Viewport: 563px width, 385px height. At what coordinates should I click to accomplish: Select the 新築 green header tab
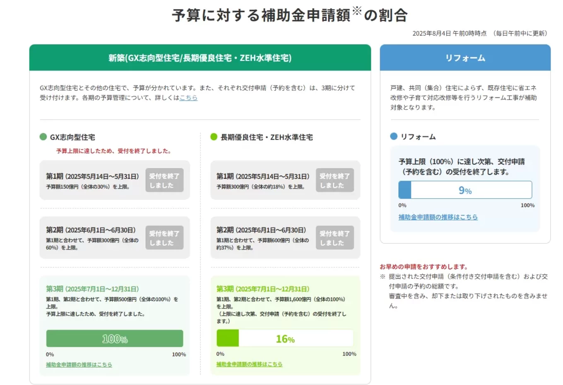pyautogui.click(x=200, y=58)
